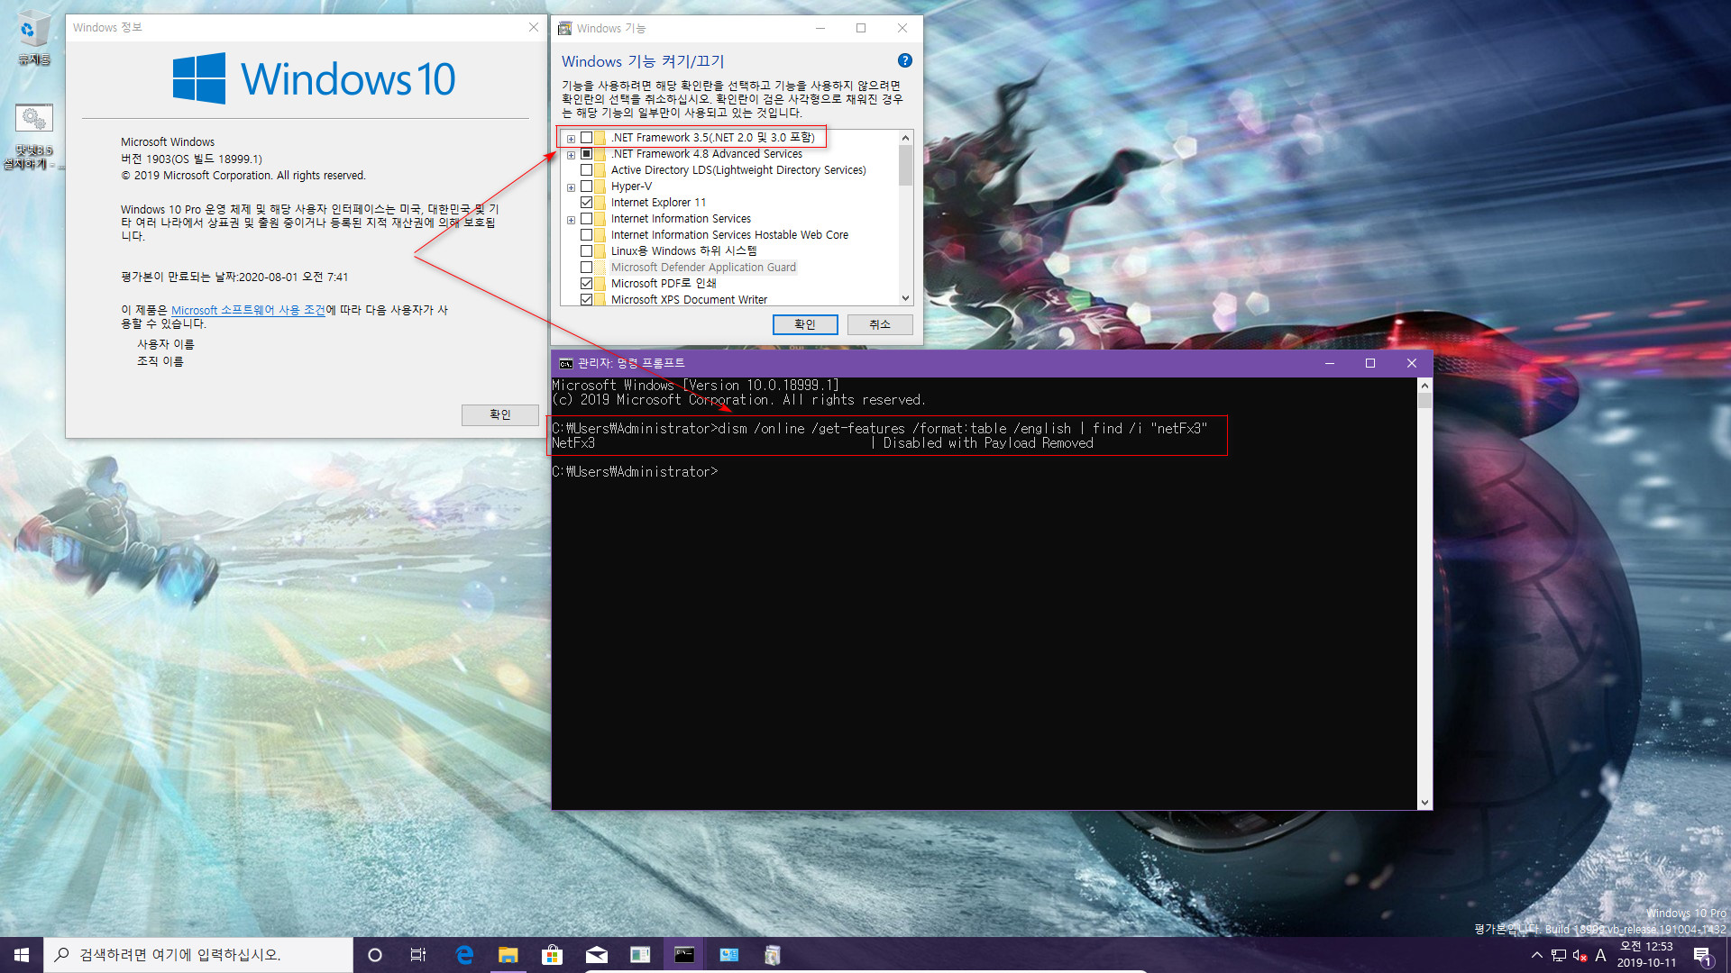The width and height of the screenshot is (1731, 973).
Task: Open the Action Center notifications icon
Action: point(1702,956)
